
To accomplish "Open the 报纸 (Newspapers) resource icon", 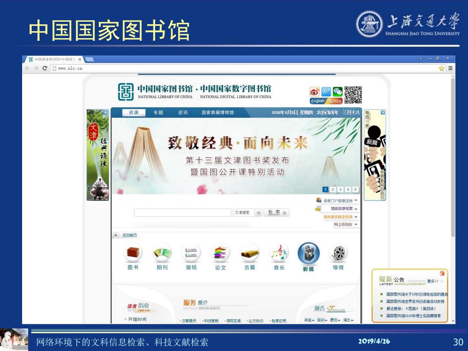I will tap(192, 257).
